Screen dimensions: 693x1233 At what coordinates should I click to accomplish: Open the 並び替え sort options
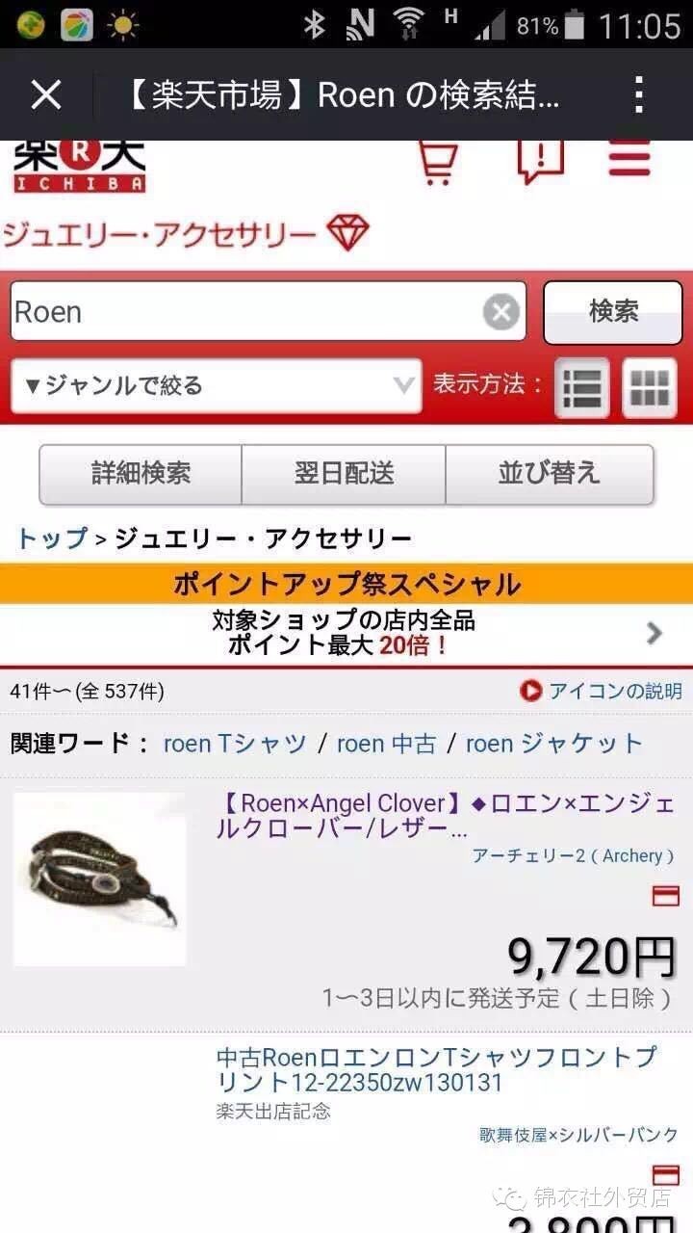pos(550,473)
